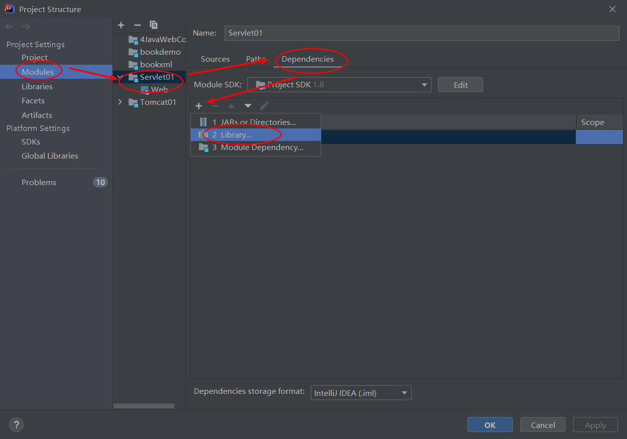Remove selected module with minus icon
The width and height of the screenshot is (627, 439).
coord(138,25)
